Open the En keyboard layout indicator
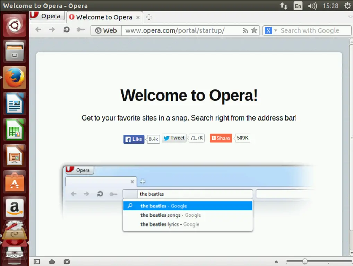Viewport: 353px width, 266px height. pos(298,6)
